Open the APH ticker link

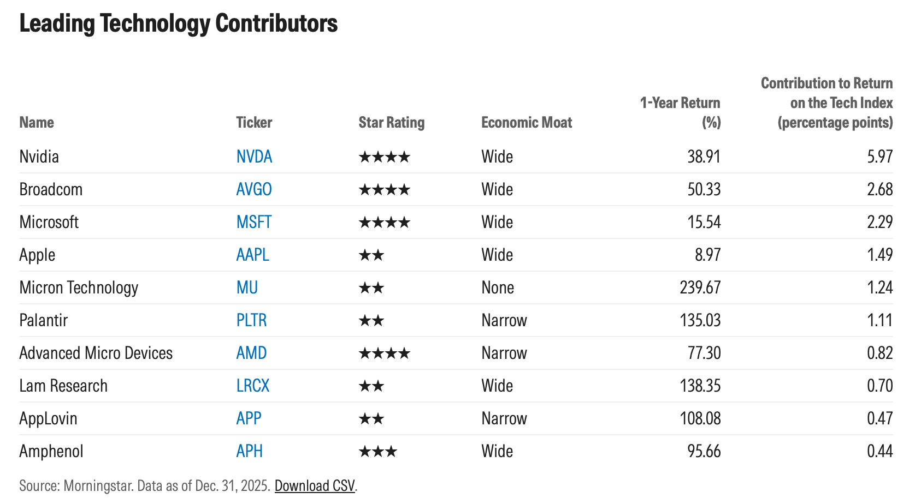click(x=250, y=451)
